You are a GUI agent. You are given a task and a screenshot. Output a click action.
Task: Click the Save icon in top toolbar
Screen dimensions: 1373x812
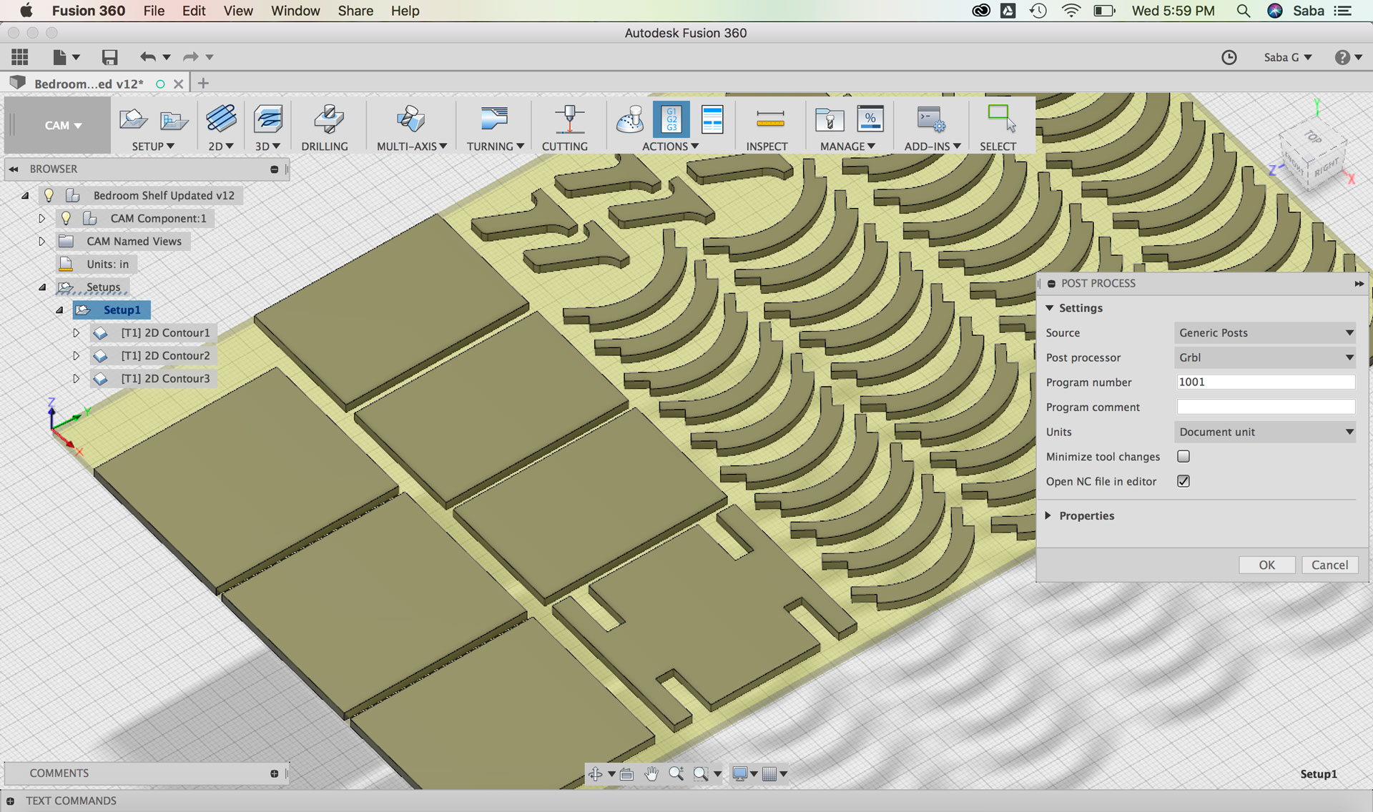pos(109,57)
